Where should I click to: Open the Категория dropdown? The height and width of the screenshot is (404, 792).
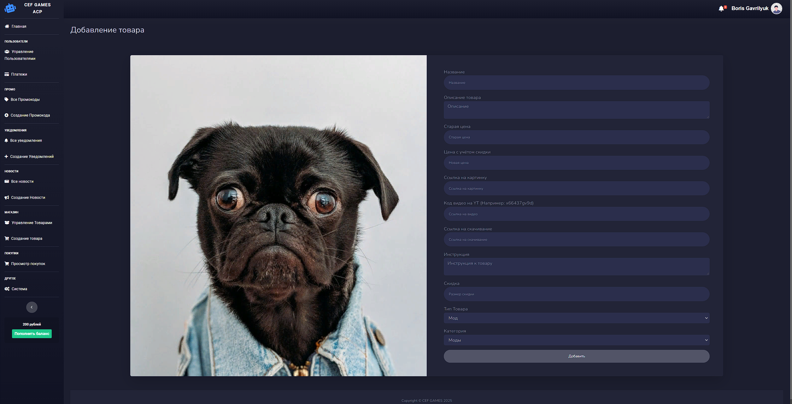[576, 340]
